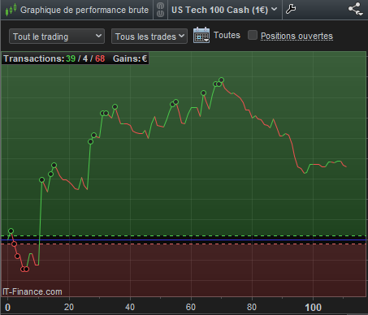Image resolution: width=368 pixels, height=315 pixels.
Task: Click the 100 label on the x-axis
Action: tap(313, 308)
